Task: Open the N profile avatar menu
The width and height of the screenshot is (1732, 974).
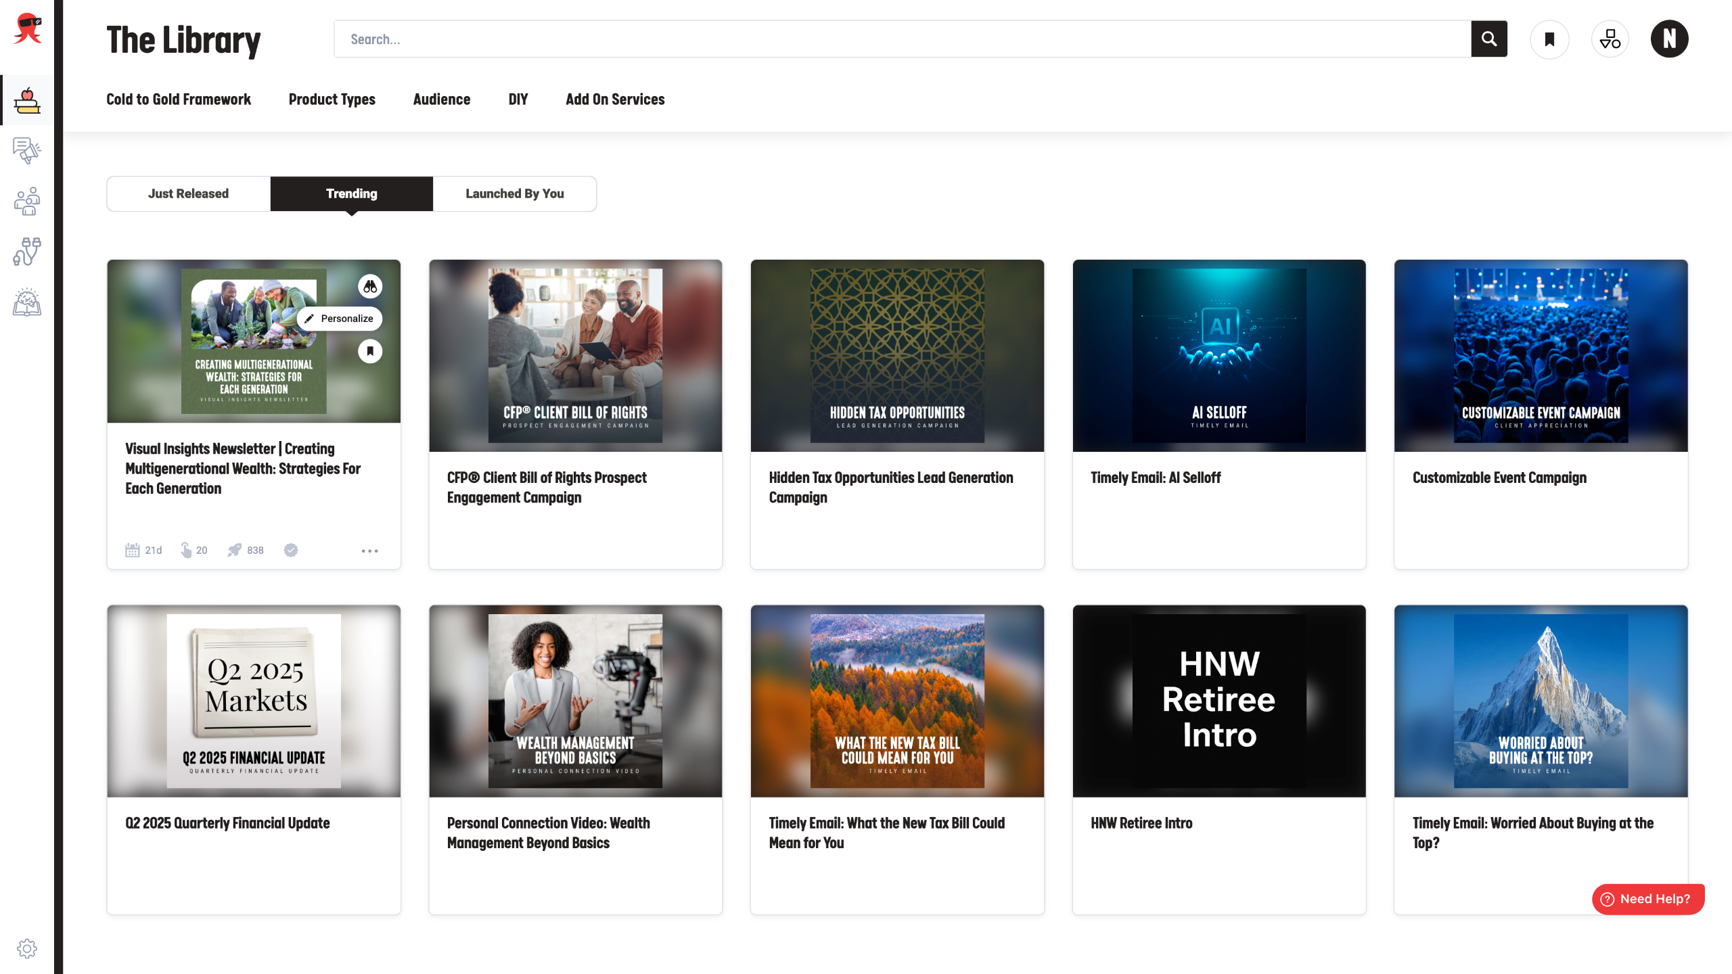Action: 1669,39
